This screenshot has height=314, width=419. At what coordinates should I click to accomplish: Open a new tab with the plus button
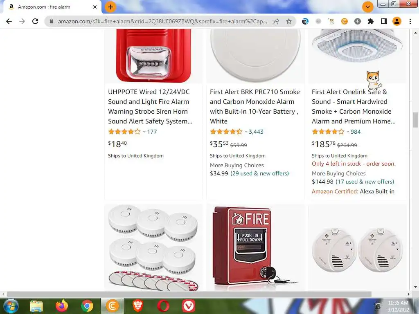tap(110, 7)
